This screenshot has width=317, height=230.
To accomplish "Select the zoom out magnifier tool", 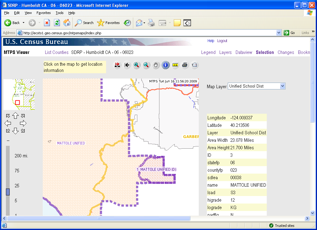I will coord(146,65).
